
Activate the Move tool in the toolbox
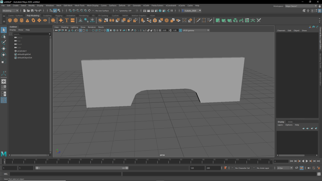click(4, 49)
